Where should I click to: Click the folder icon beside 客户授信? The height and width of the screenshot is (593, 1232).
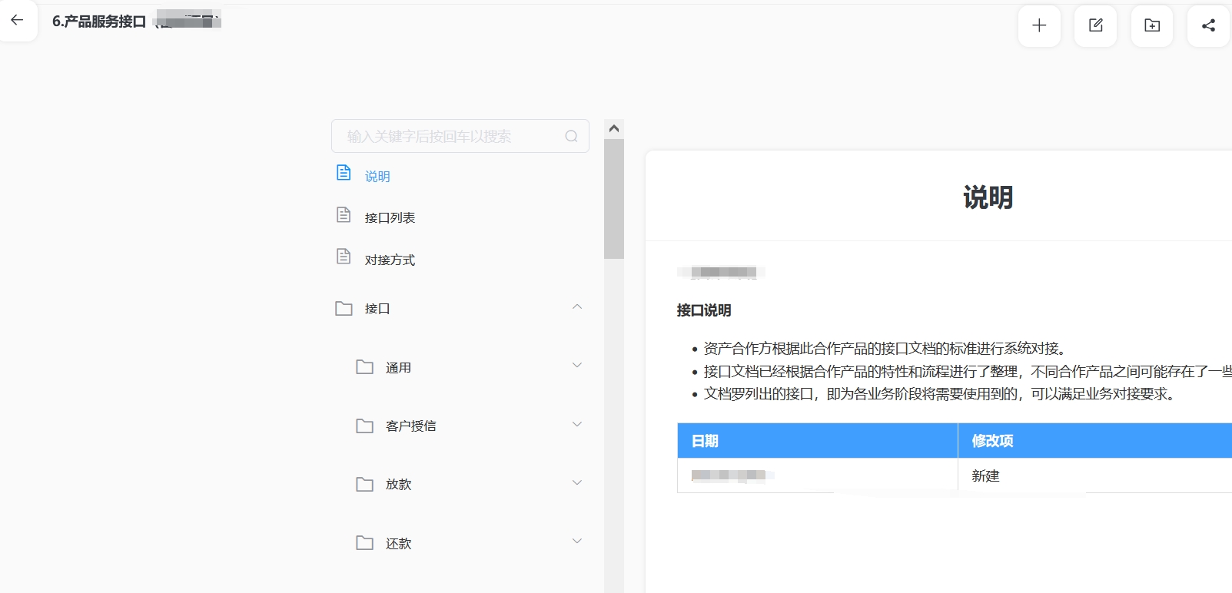(364, 426)
